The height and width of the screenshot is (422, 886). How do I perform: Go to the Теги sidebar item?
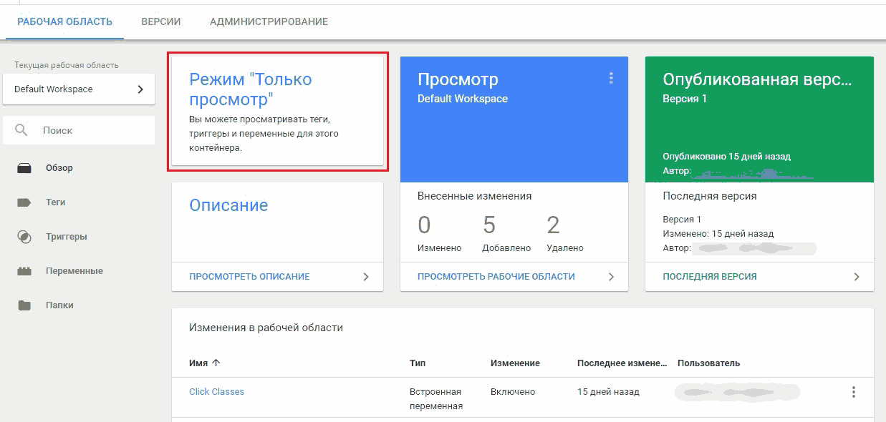(56, 202)
